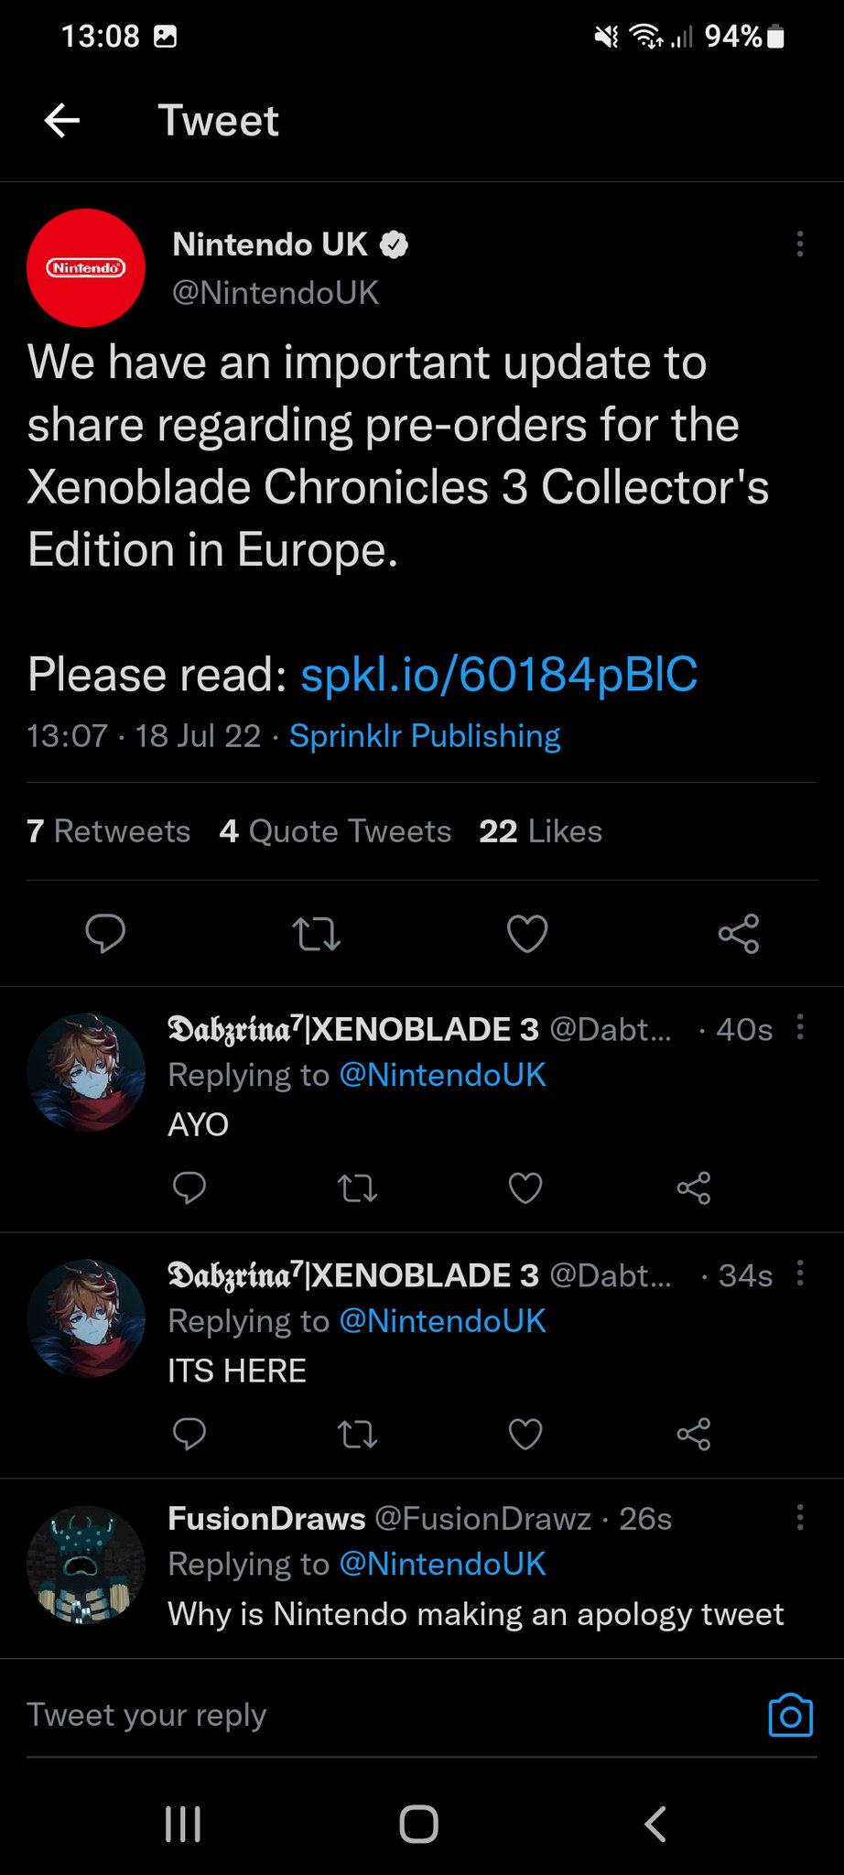Tap the "Tweet your reply" field
Image resolution: width=844 pixels, height=1875 pixels.
click(366, 1715)
